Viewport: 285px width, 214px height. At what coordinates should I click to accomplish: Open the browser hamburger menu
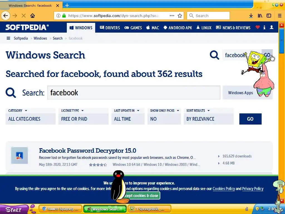(x=280, y=16)
